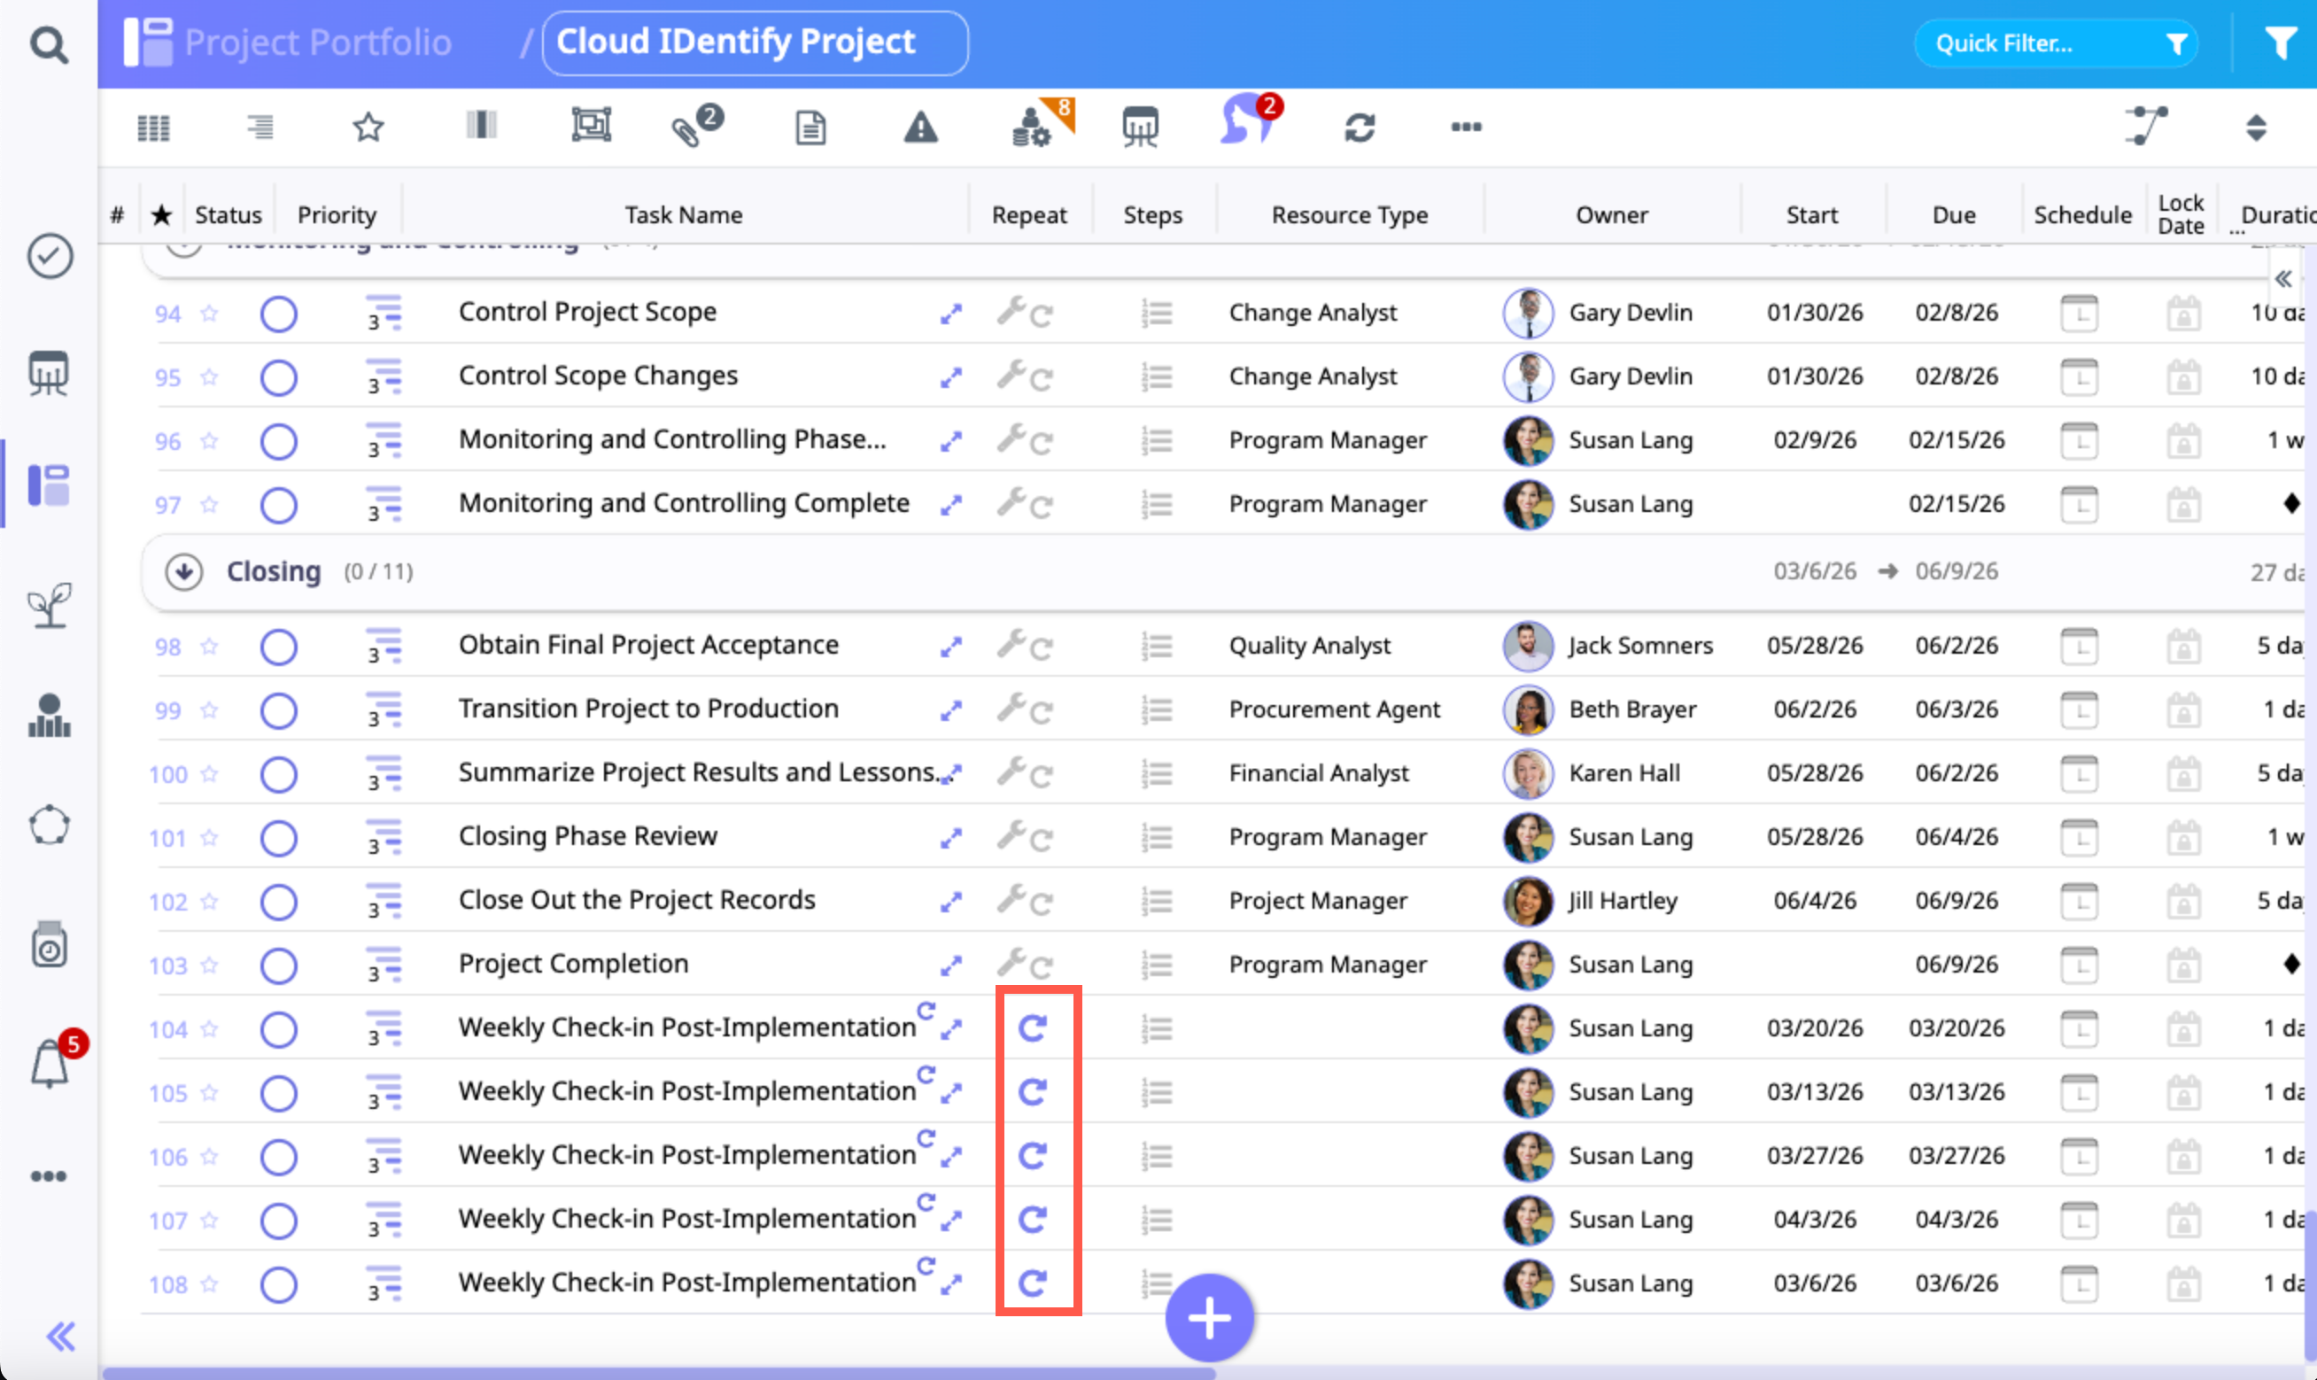This screenshot has width=2317, height=1380.
Task: Collapse the Closing section group
Action: click(184, 572)
